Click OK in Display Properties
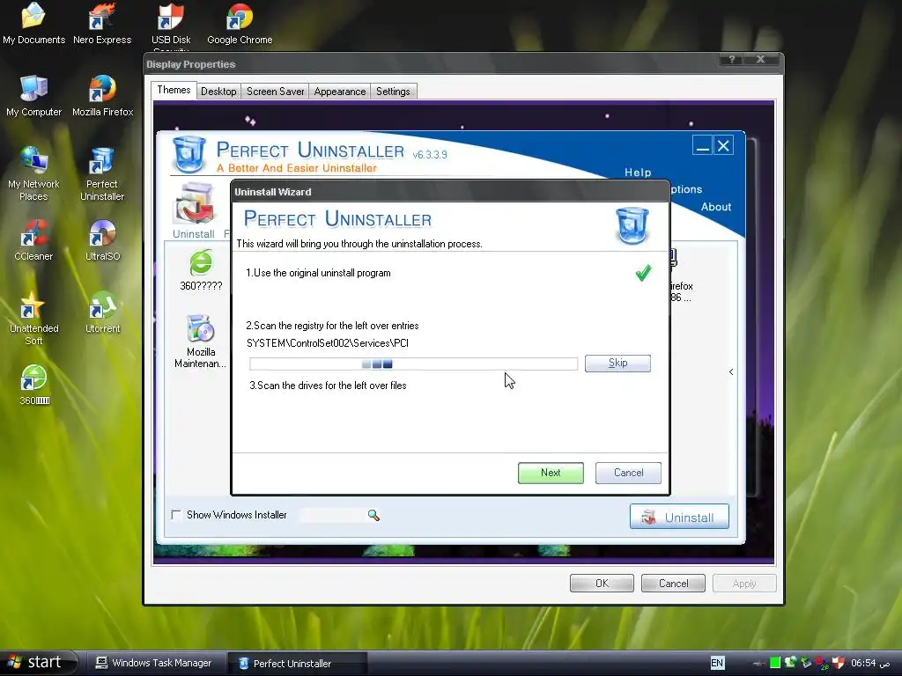Screen dimensions: 902x676 (x=602, y=584)
